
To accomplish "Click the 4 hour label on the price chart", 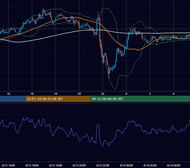I will pyautogui.click(x=174, y=94).
